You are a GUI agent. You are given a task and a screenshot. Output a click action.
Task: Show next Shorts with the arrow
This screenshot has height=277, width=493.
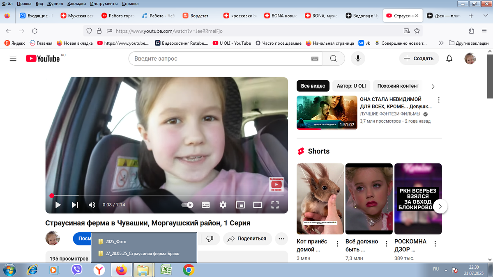(x=440, y=206)
